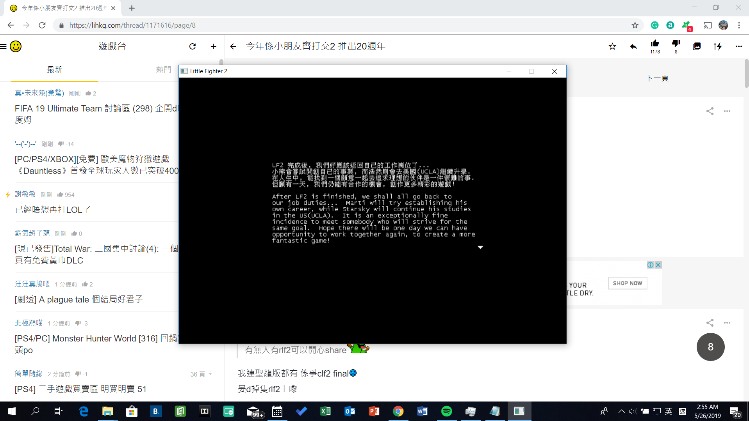Open the thread image gallery icon
The height and width of the screenshot is (421, 749).
pyautogui.click(x=697, y=46)
